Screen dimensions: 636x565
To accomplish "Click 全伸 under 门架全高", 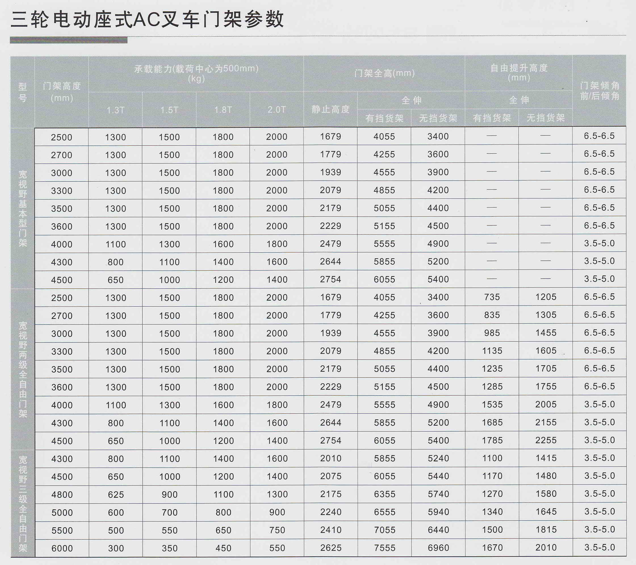I will point(411,100).
